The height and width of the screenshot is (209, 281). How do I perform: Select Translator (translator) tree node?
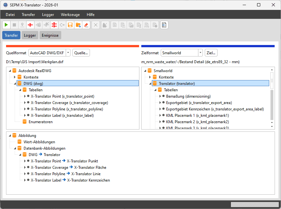(x=211, y=83)
